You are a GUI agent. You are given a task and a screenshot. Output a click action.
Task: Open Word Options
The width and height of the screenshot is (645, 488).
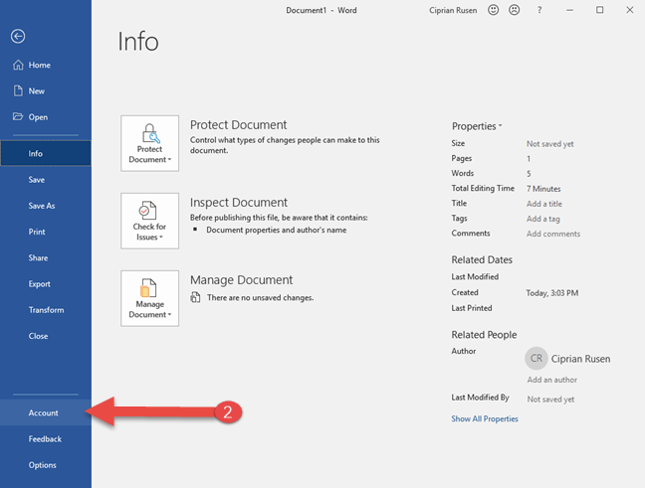(46, 465)
